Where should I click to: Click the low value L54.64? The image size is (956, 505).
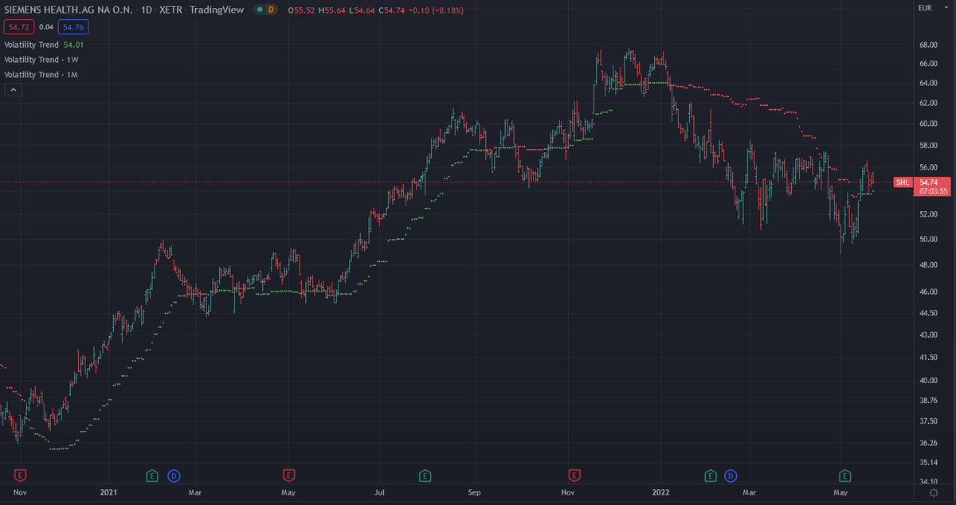click(x=363, y=10)
